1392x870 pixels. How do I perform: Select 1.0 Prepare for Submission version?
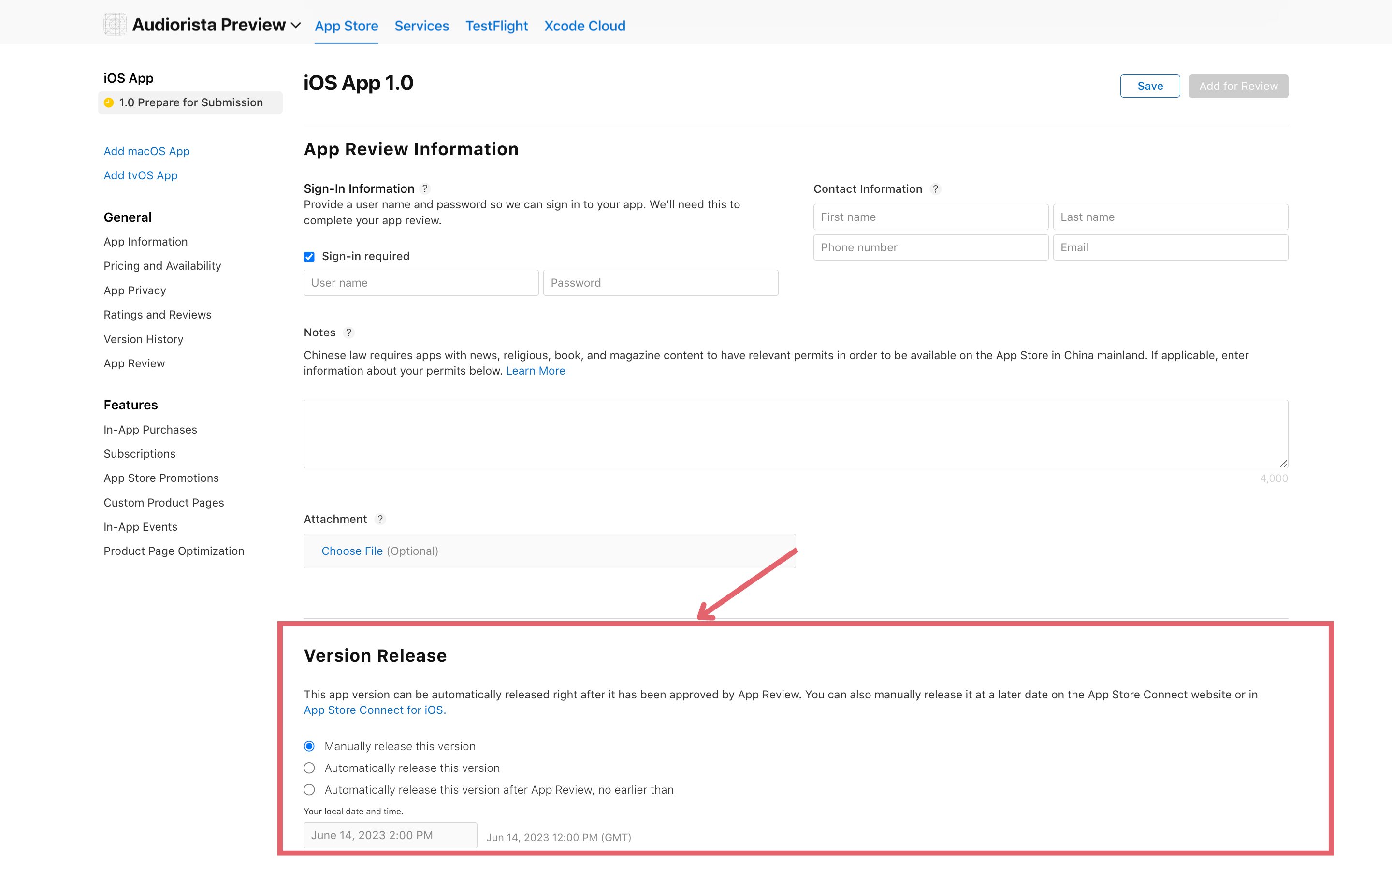click(190, 102)
